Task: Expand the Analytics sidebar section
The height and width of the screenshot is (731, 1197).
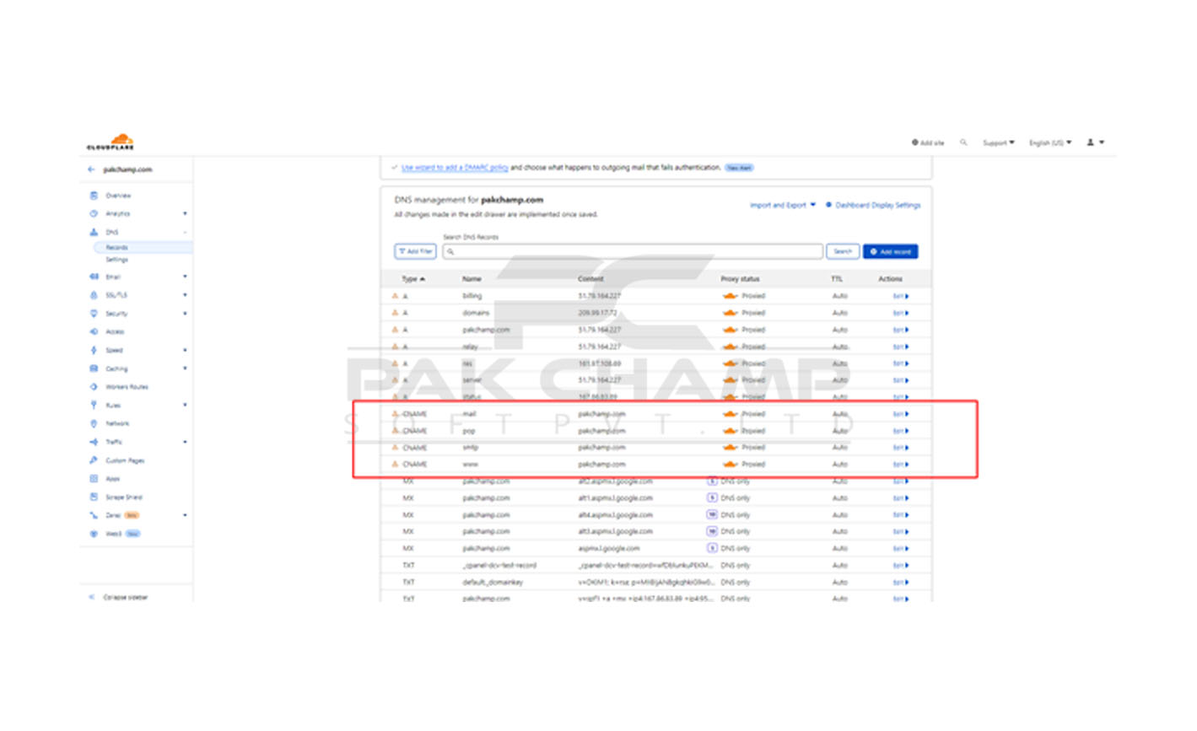Action: point(185,214)
